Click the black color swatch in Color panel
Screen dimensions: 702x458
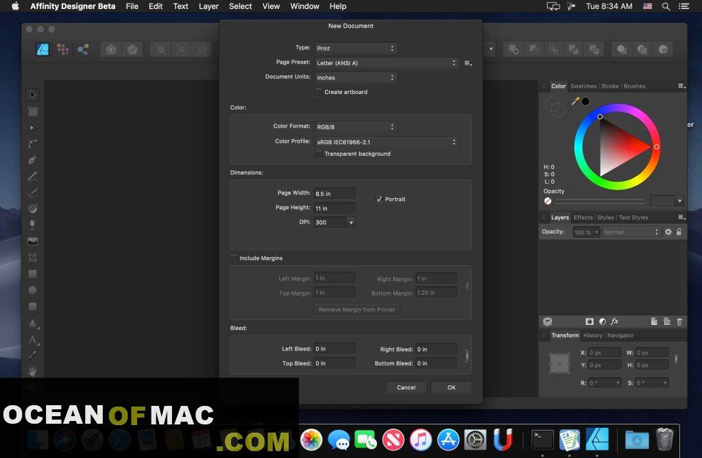585,101
